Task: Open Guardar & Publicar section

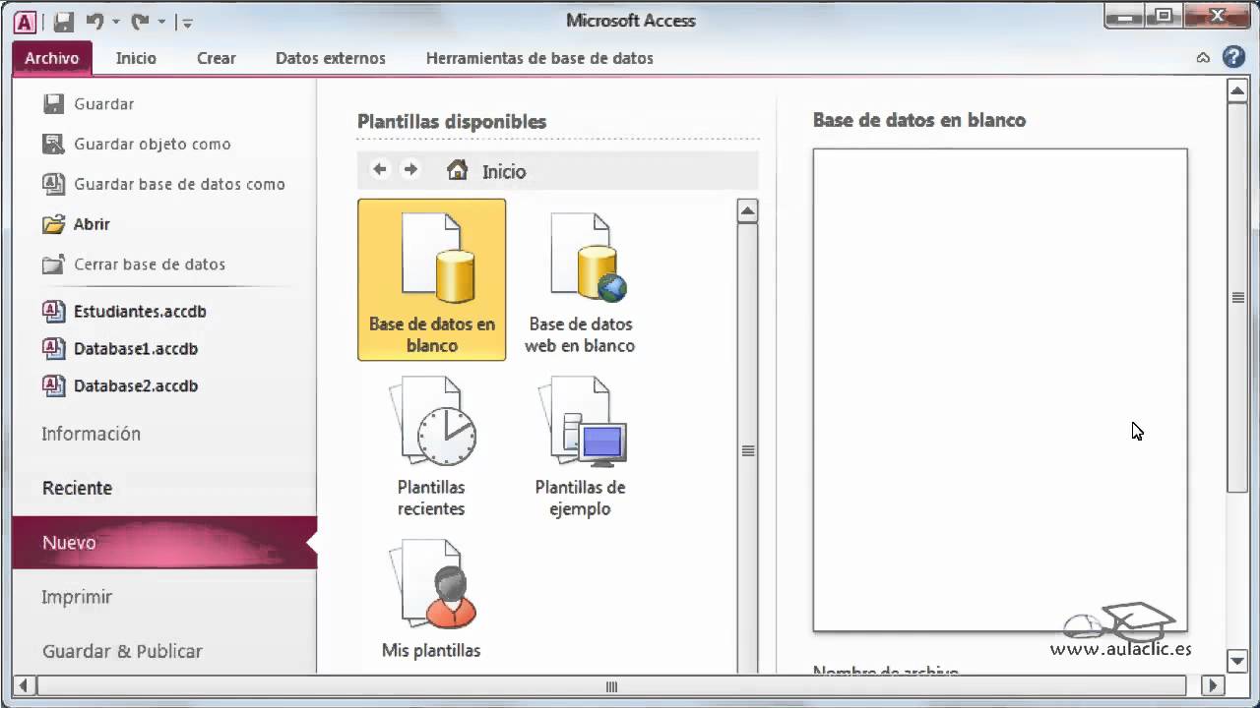Action: [122, 651]
